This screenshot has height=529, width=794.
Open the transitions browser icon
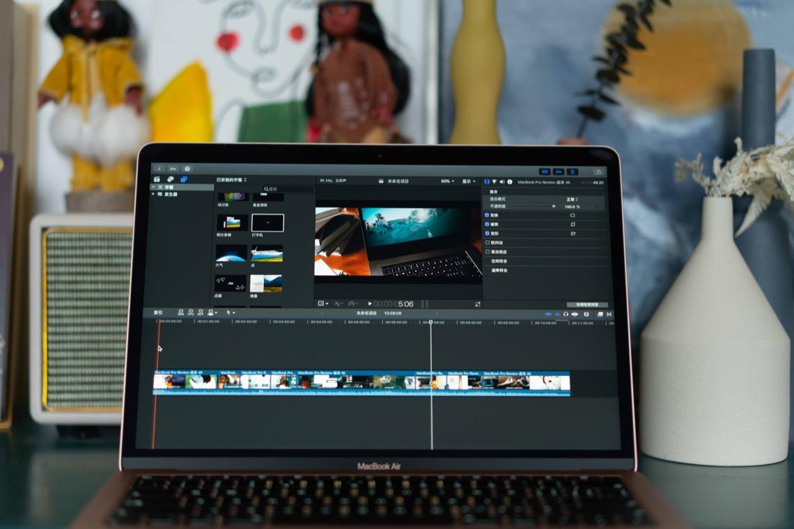pos(609,315)
